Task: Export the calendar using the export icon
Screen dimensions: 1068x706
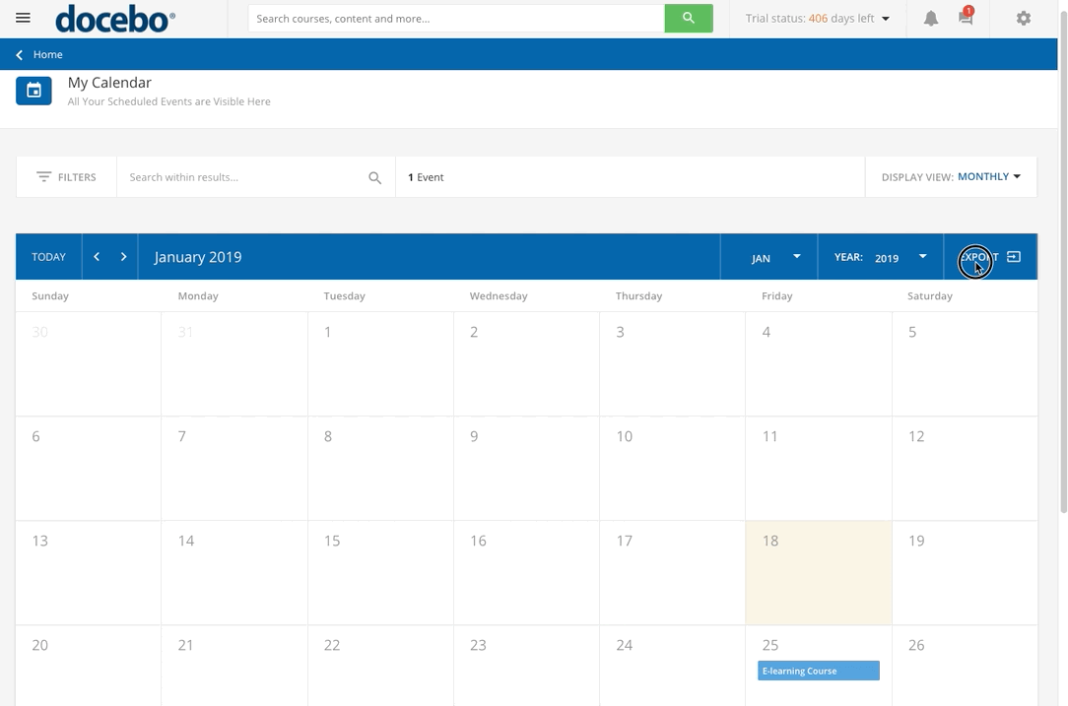Action: point(1014,256)
